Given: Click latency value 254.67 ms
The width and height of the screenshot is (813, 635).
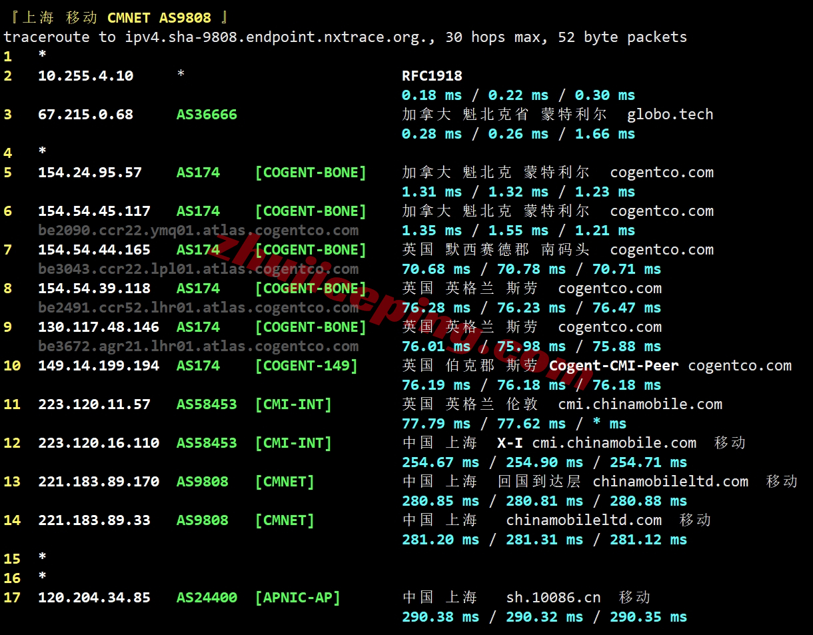Looking at the screenshot, I should (440, 462).
